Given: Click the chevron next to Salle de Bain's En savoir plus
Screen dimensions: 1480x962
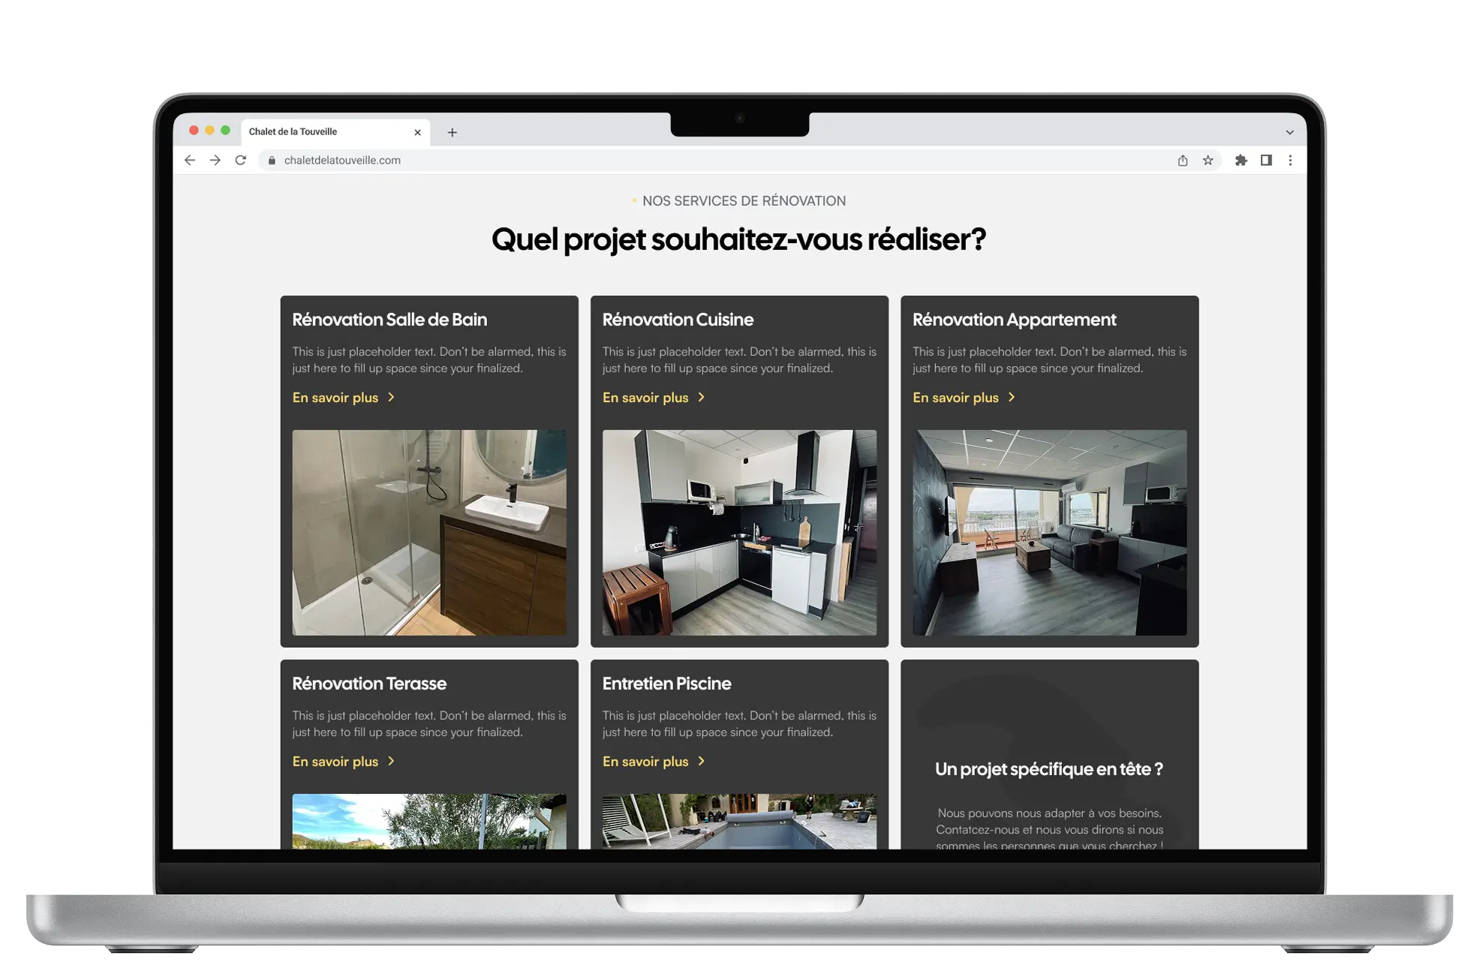Looking at the screenshot, I should (391, 398).
